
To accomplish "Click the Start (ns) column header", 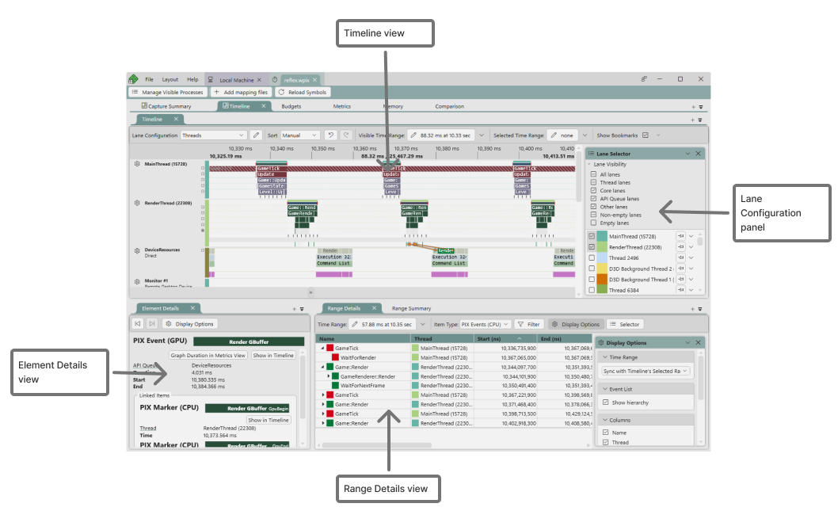I will tap(505, 338).
